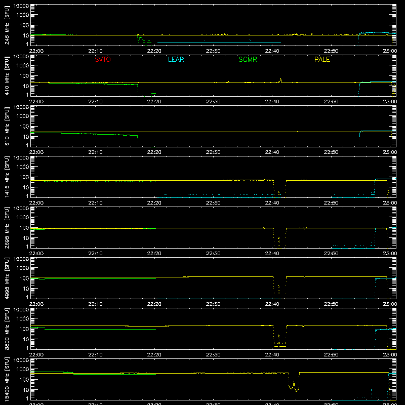Click 22:20 tick under the 4995 MHz plot

154,304
